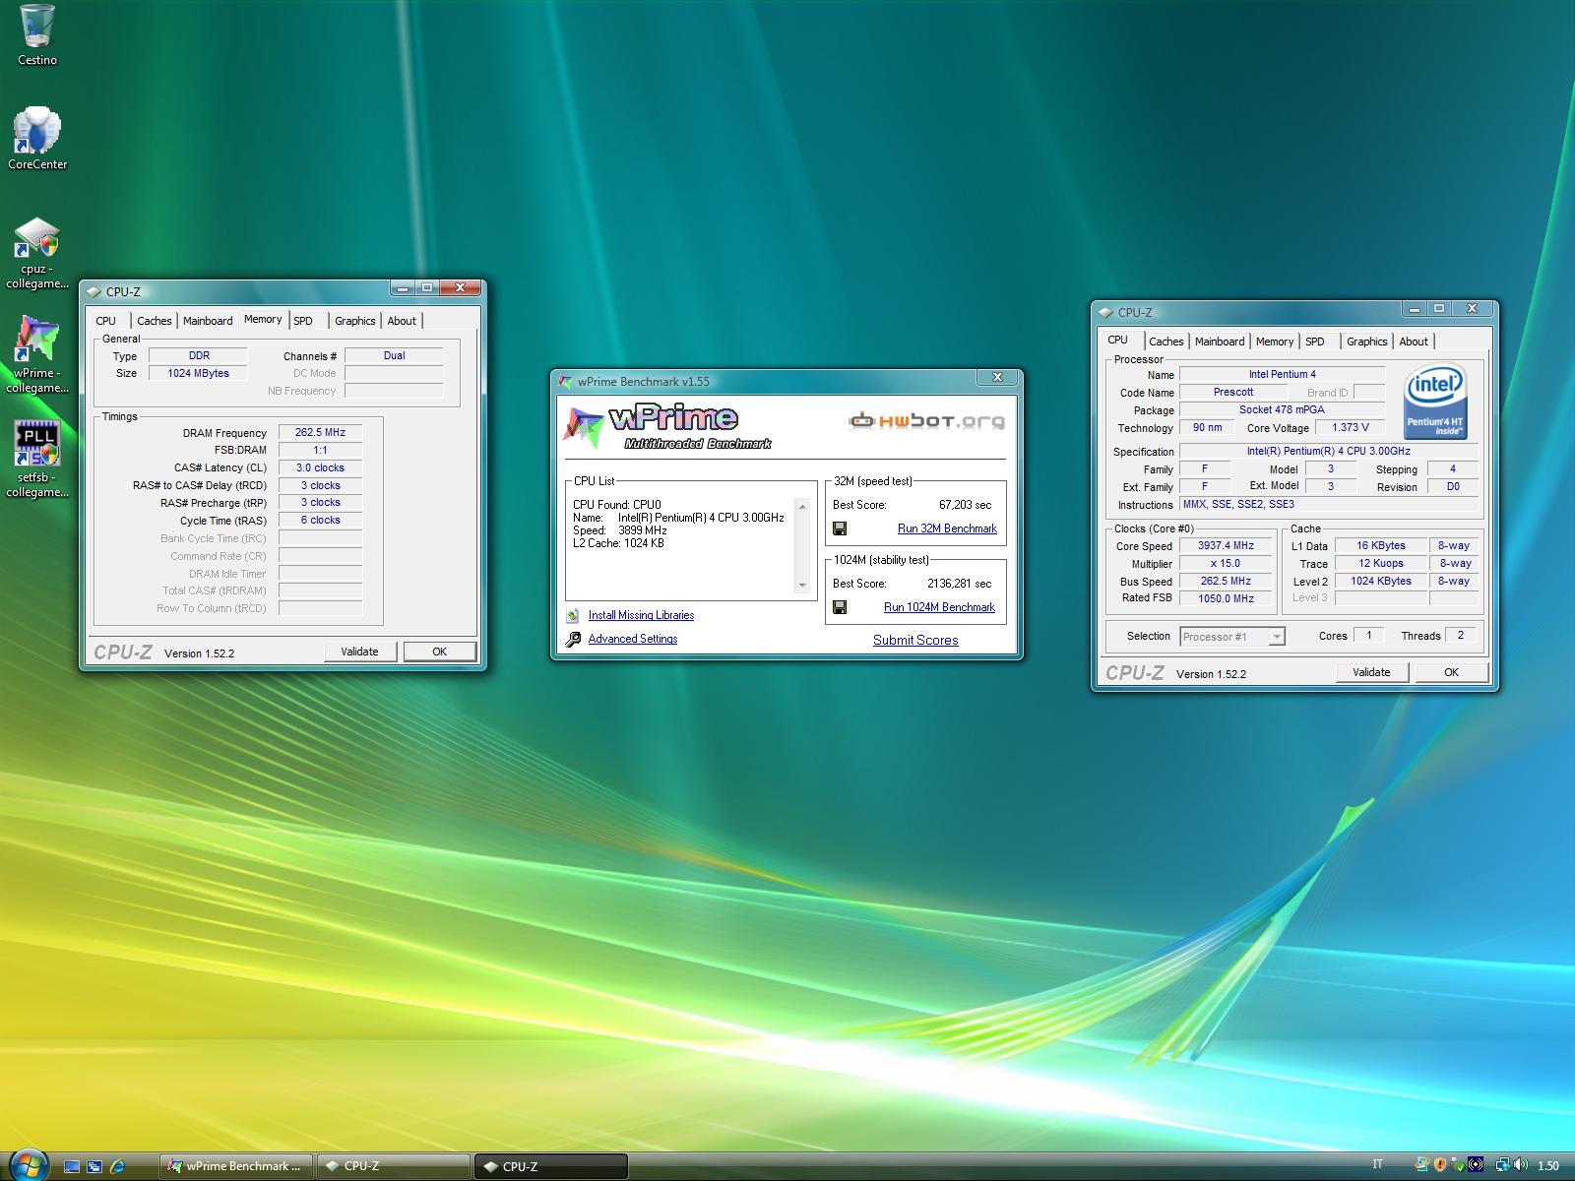The width and height of the screenshot is (1575, 1181).
Task: Open Mainboard tab in left CPU-Z window
Action: [208, 321]
